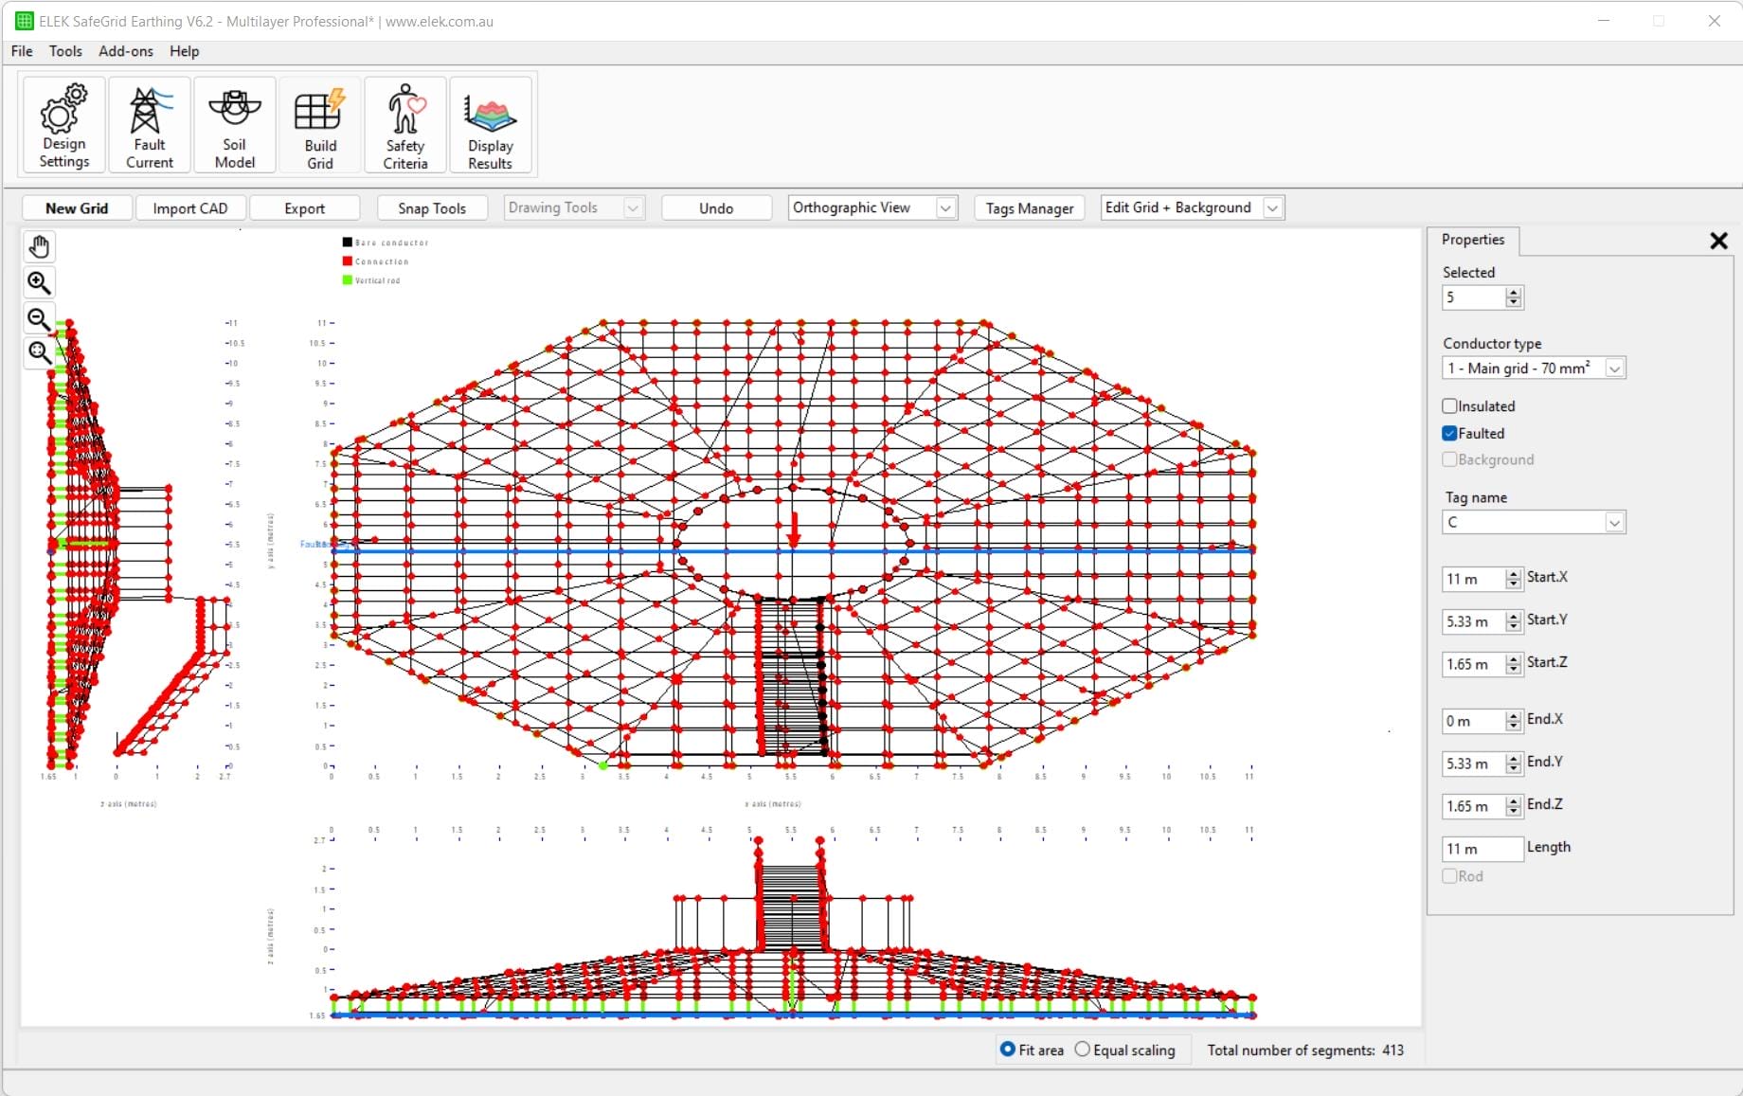1743x1096 pixels.
Task: Expand the Conductor type dropdown
Action: point(1615,368)
